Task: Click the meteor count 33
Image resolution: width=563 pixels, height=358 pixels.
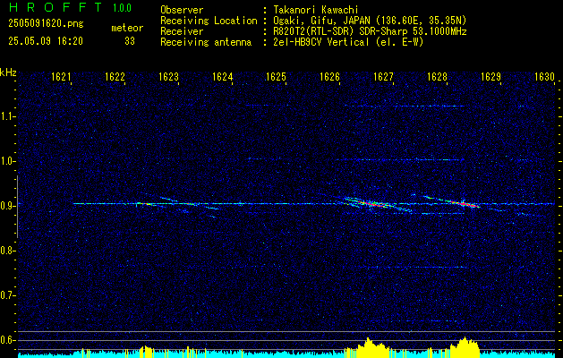Action: [130, 41]
